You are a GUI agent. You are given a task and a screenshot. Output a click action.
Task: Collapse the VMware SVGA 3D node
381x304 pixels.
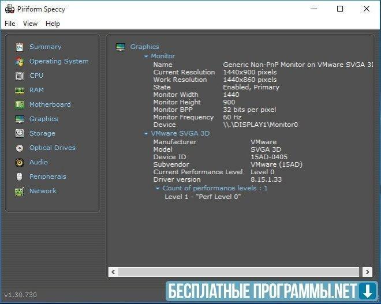pyautogui.click(x=146, y=134)
